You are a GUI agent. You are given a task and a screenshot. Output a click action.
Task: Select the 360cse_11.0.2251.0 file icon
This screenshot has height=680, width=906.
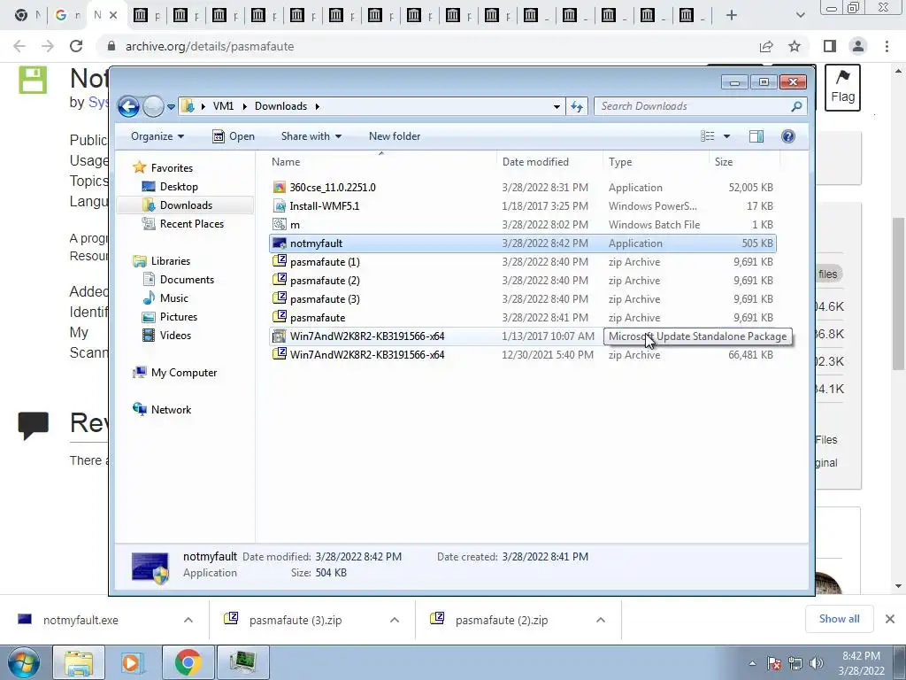[x=280, y=188]
